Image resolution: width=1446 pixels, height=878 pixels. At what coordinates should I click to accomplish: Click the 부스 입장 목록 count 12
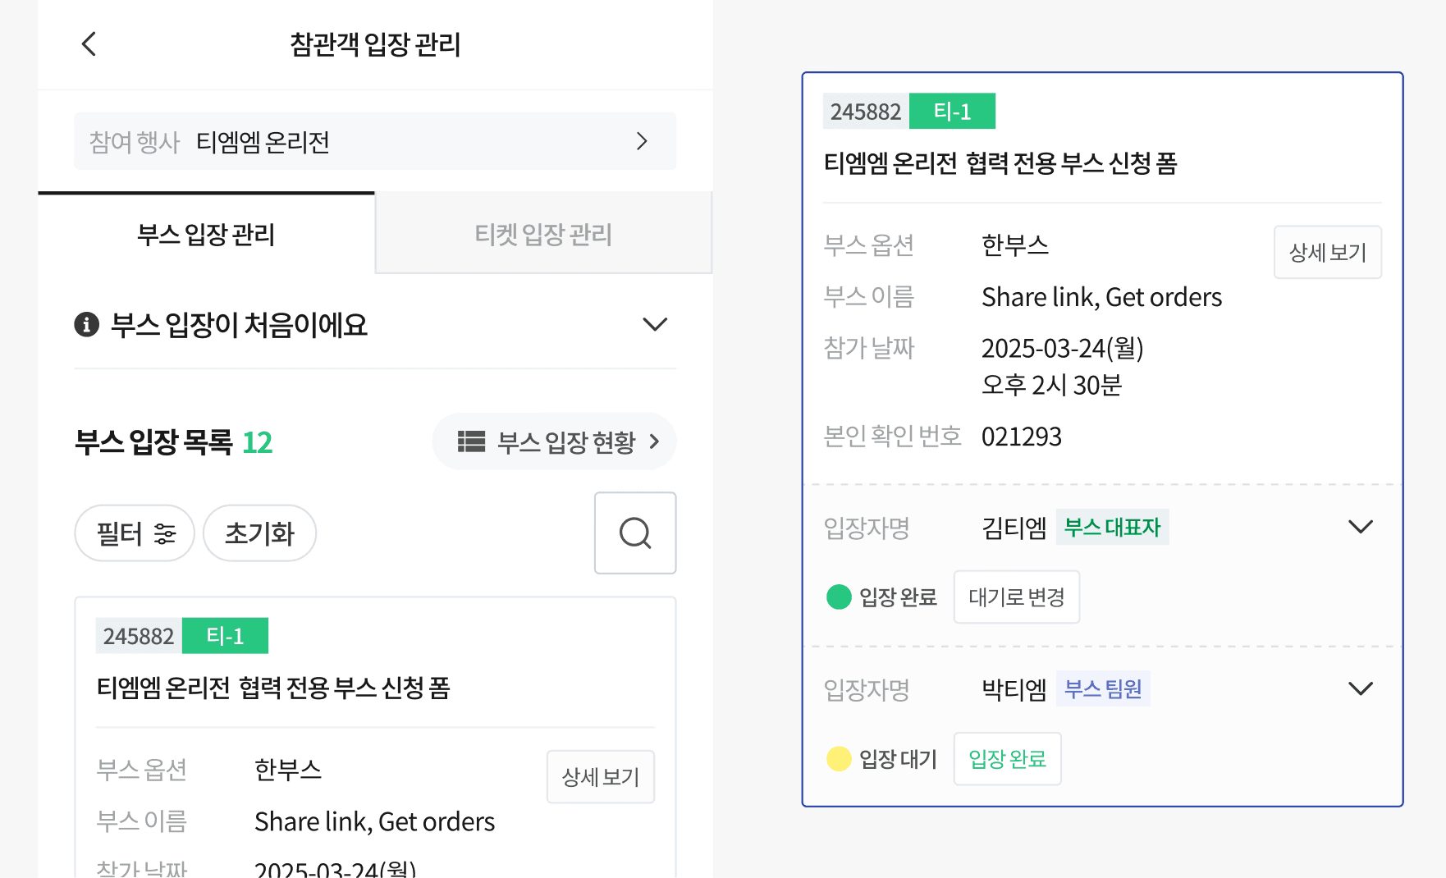pos(257,442)
